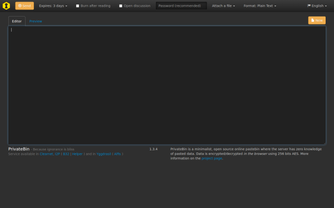Open the Helper link
The image size is (334, 208).
(77, 154)
